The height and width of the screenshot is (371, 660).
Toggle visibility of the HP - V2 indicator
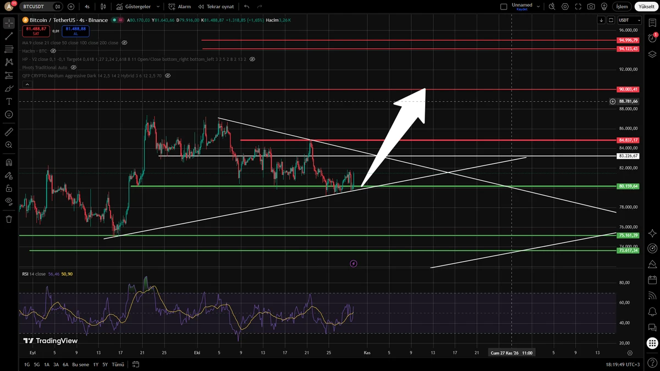click(252, 59)
